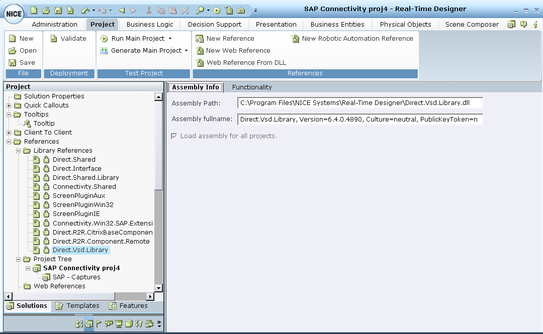Viewport: 543px width, 334px height.
Task: Click the Undo arrow icon
Action: (x=85, y=11)
